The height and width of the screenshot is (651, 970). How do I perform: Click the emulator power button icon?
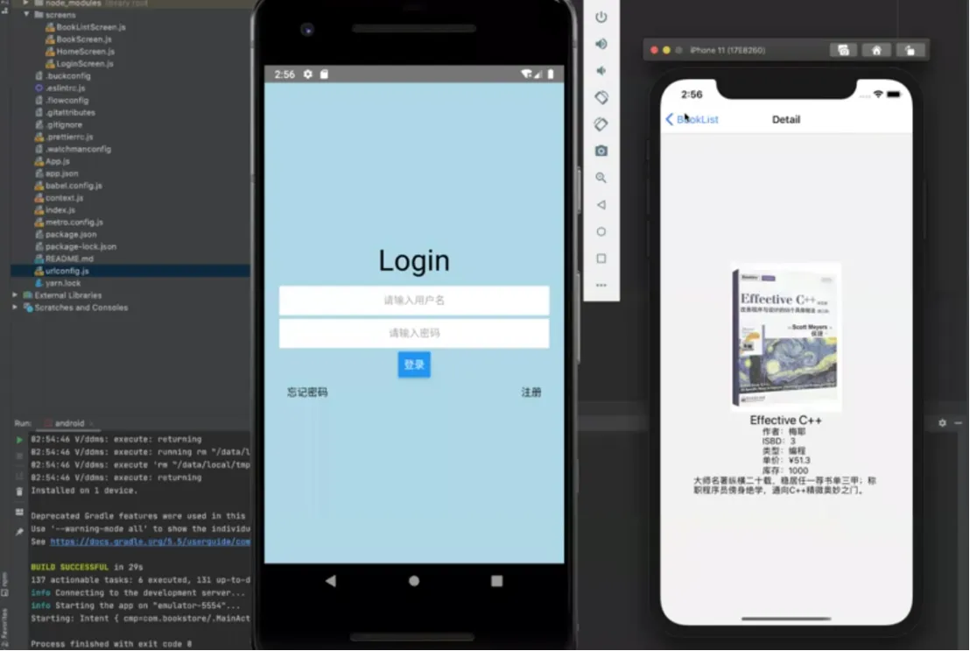click(x=601, y=18)
